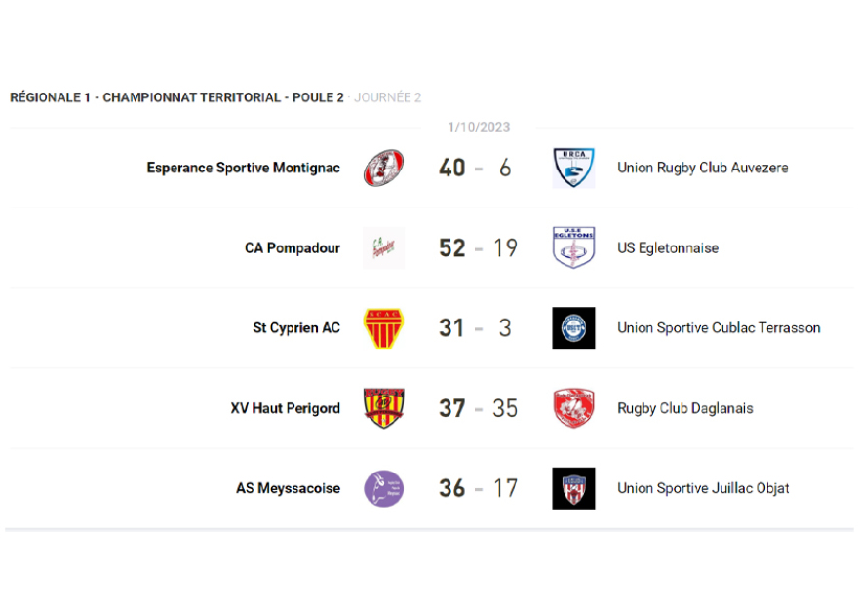Image resolution: width=858 pixels, height=605 pixels.
Task: Click the purple AS Meyssacoise round logo
Action: pyautogui.click(x=383, y=488)
